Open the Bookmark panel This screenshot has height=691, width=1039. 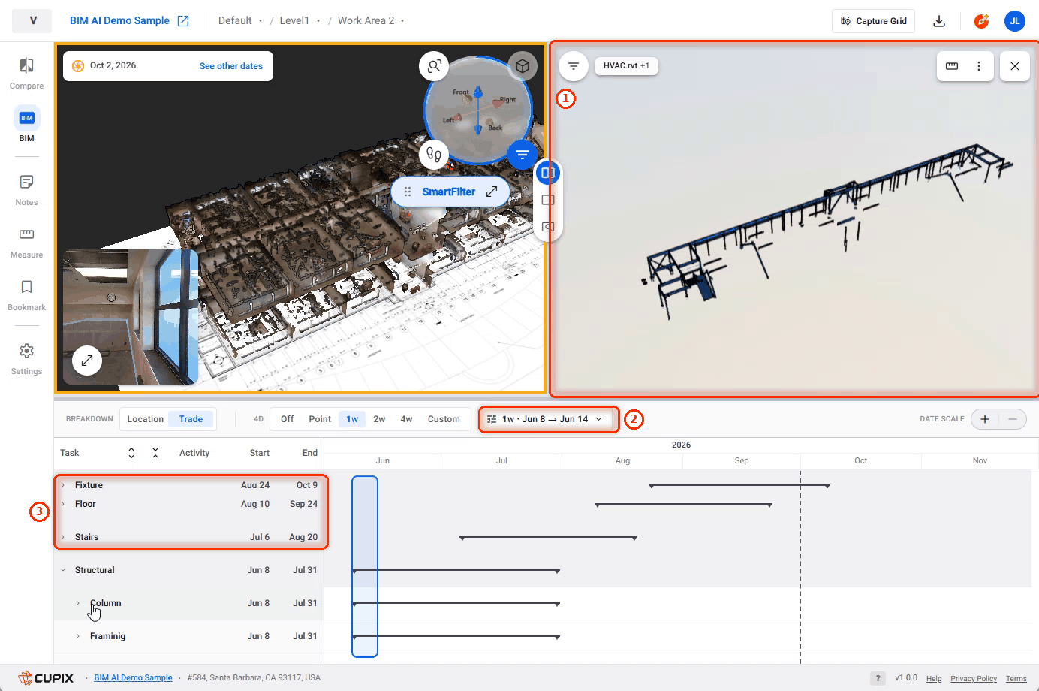[x=26, y=295]
